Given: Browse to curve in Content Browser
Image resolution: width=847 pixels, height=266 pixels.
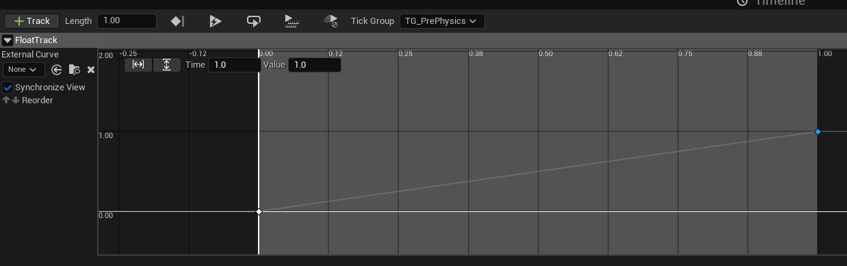Looking at the screenshot, I should point(74,70).
